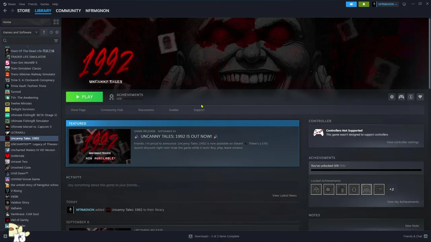This screenshot has height=242, width=431.
Task: Click the back navigation arrow
Action: point(5,11)
